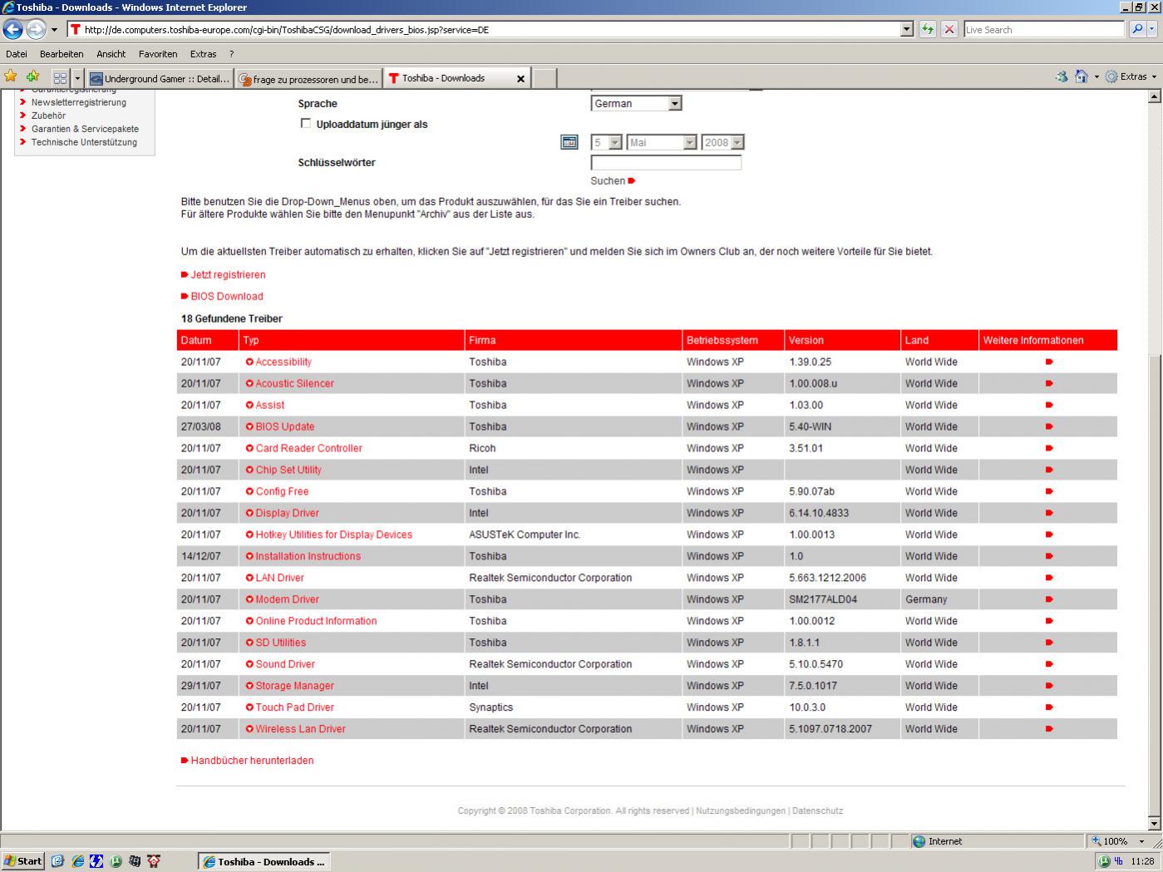Open more information arrow for Accessibility row

[1049, 362]
